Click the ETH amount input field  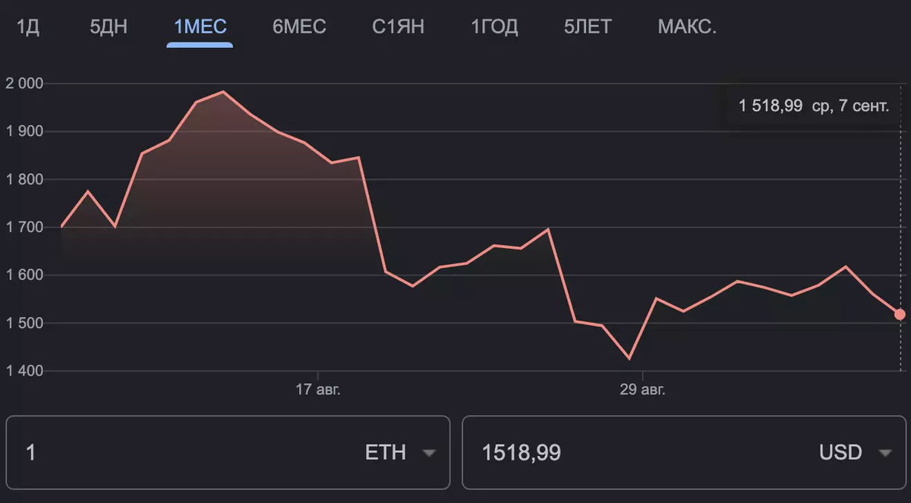pyautogui.click(x=182, y=453)
